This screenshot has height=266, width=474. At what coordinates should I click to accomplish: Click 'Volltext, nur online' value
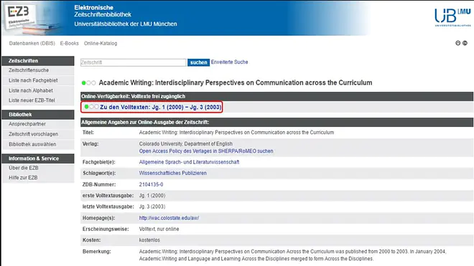[159, 229]
